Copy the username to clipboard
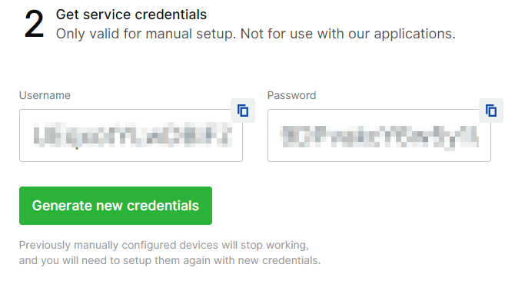 (x=243, y=111)
